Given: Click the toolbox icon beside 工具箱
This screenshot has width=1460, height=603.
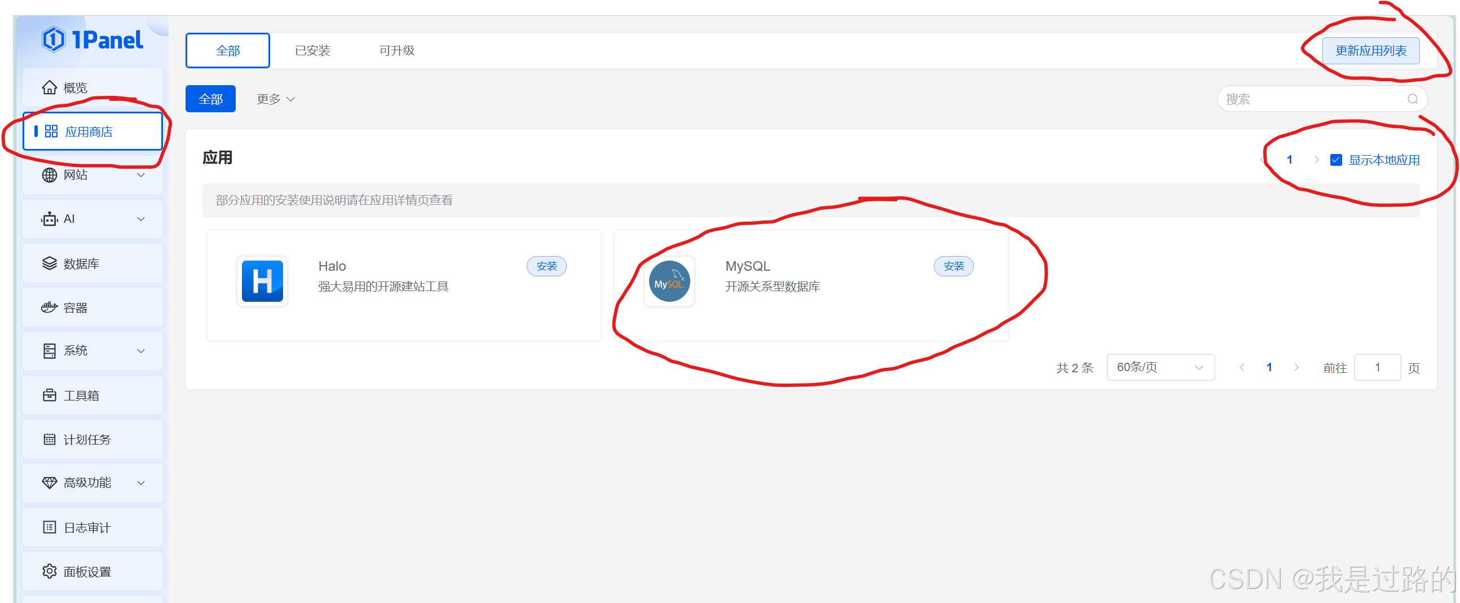Looking at the screenshot, I should (49, 395).
